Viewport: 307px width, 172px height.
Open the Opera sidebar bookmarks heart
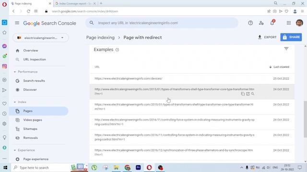pyautogui.click(x=4, y=104)
